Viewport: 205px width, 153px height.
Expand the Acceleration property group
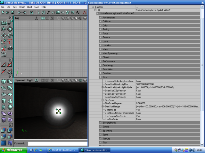100,18
